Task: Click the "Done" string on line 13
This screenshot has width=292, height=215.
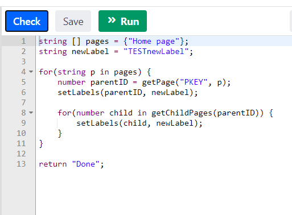Action: 85,164
